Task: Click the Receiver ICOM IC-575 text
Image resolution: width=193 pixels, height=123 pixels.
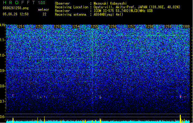Action: 123,11
